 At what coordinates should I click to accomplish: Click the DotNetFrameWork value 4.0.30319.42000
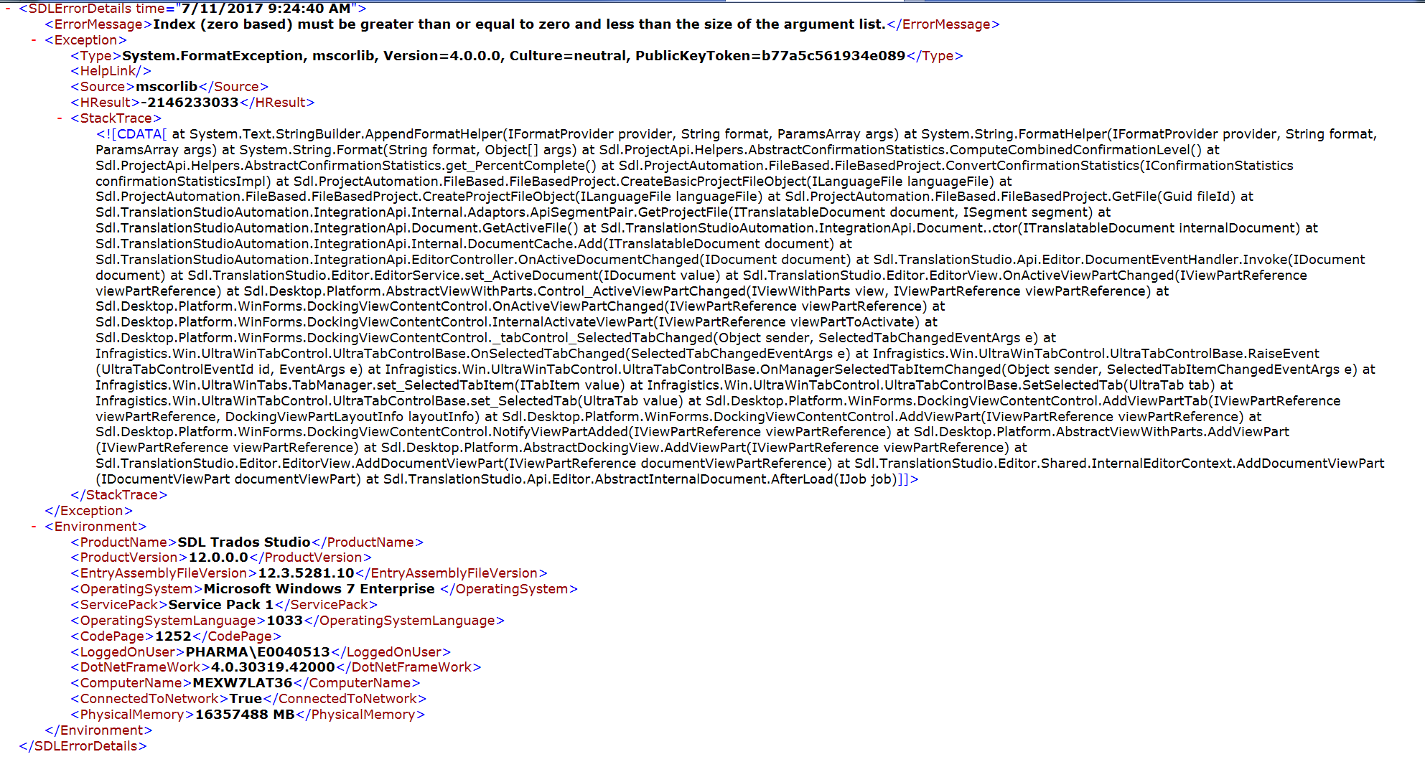pos(273,667)
